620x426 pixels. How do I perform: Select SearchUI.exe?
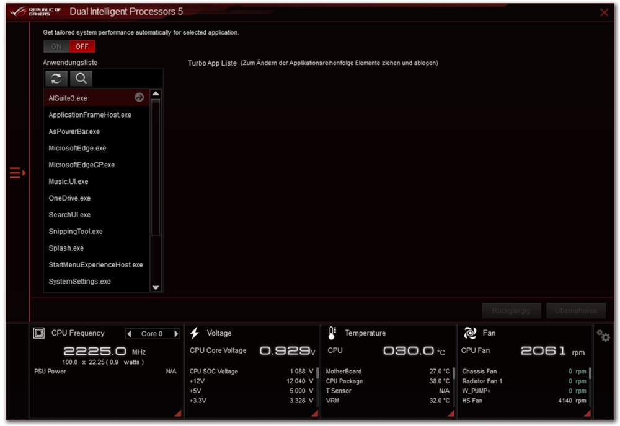97,215
